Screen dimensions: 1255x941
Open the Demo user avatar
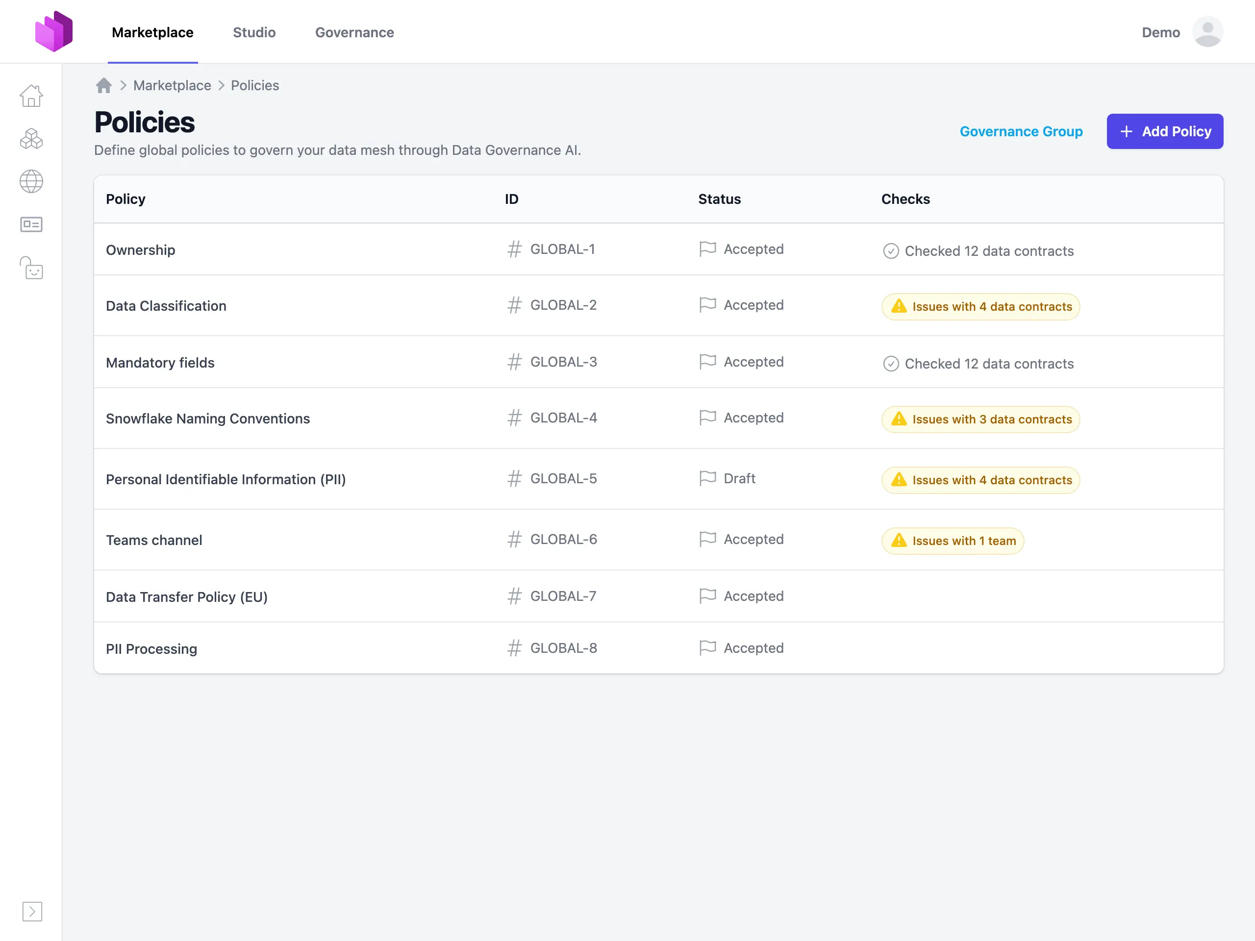[1207, 32]
